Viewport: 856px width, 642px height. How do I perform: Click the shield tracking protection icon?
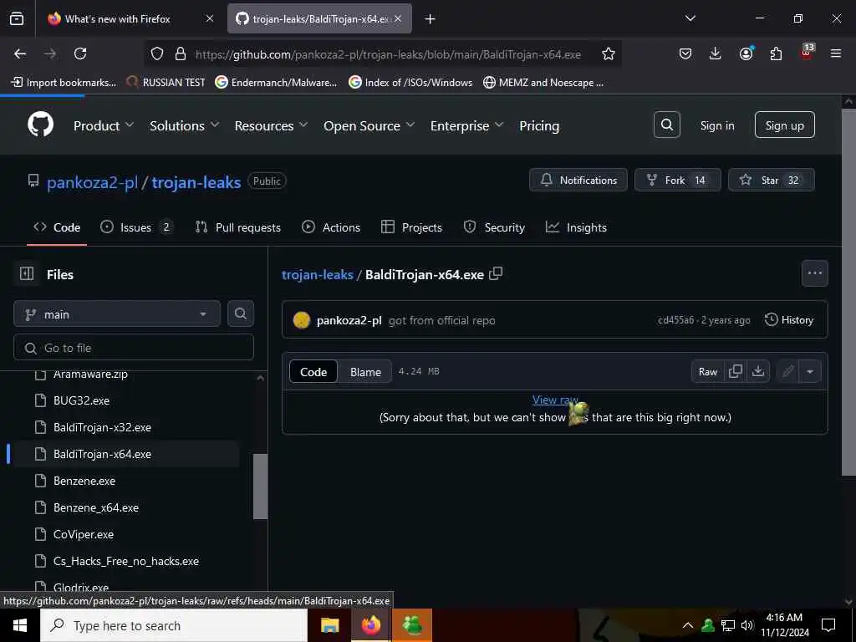157,53
